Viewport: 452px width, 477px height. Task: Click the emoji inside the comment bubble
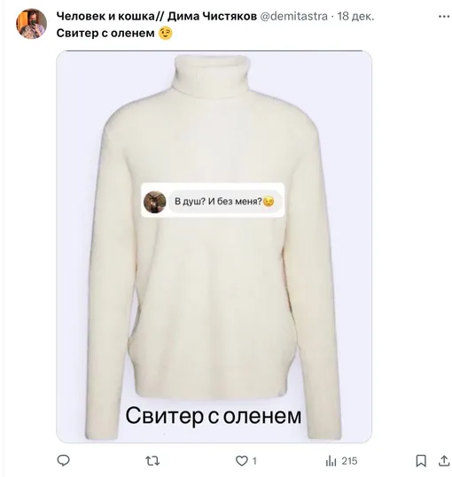(269, 202)
